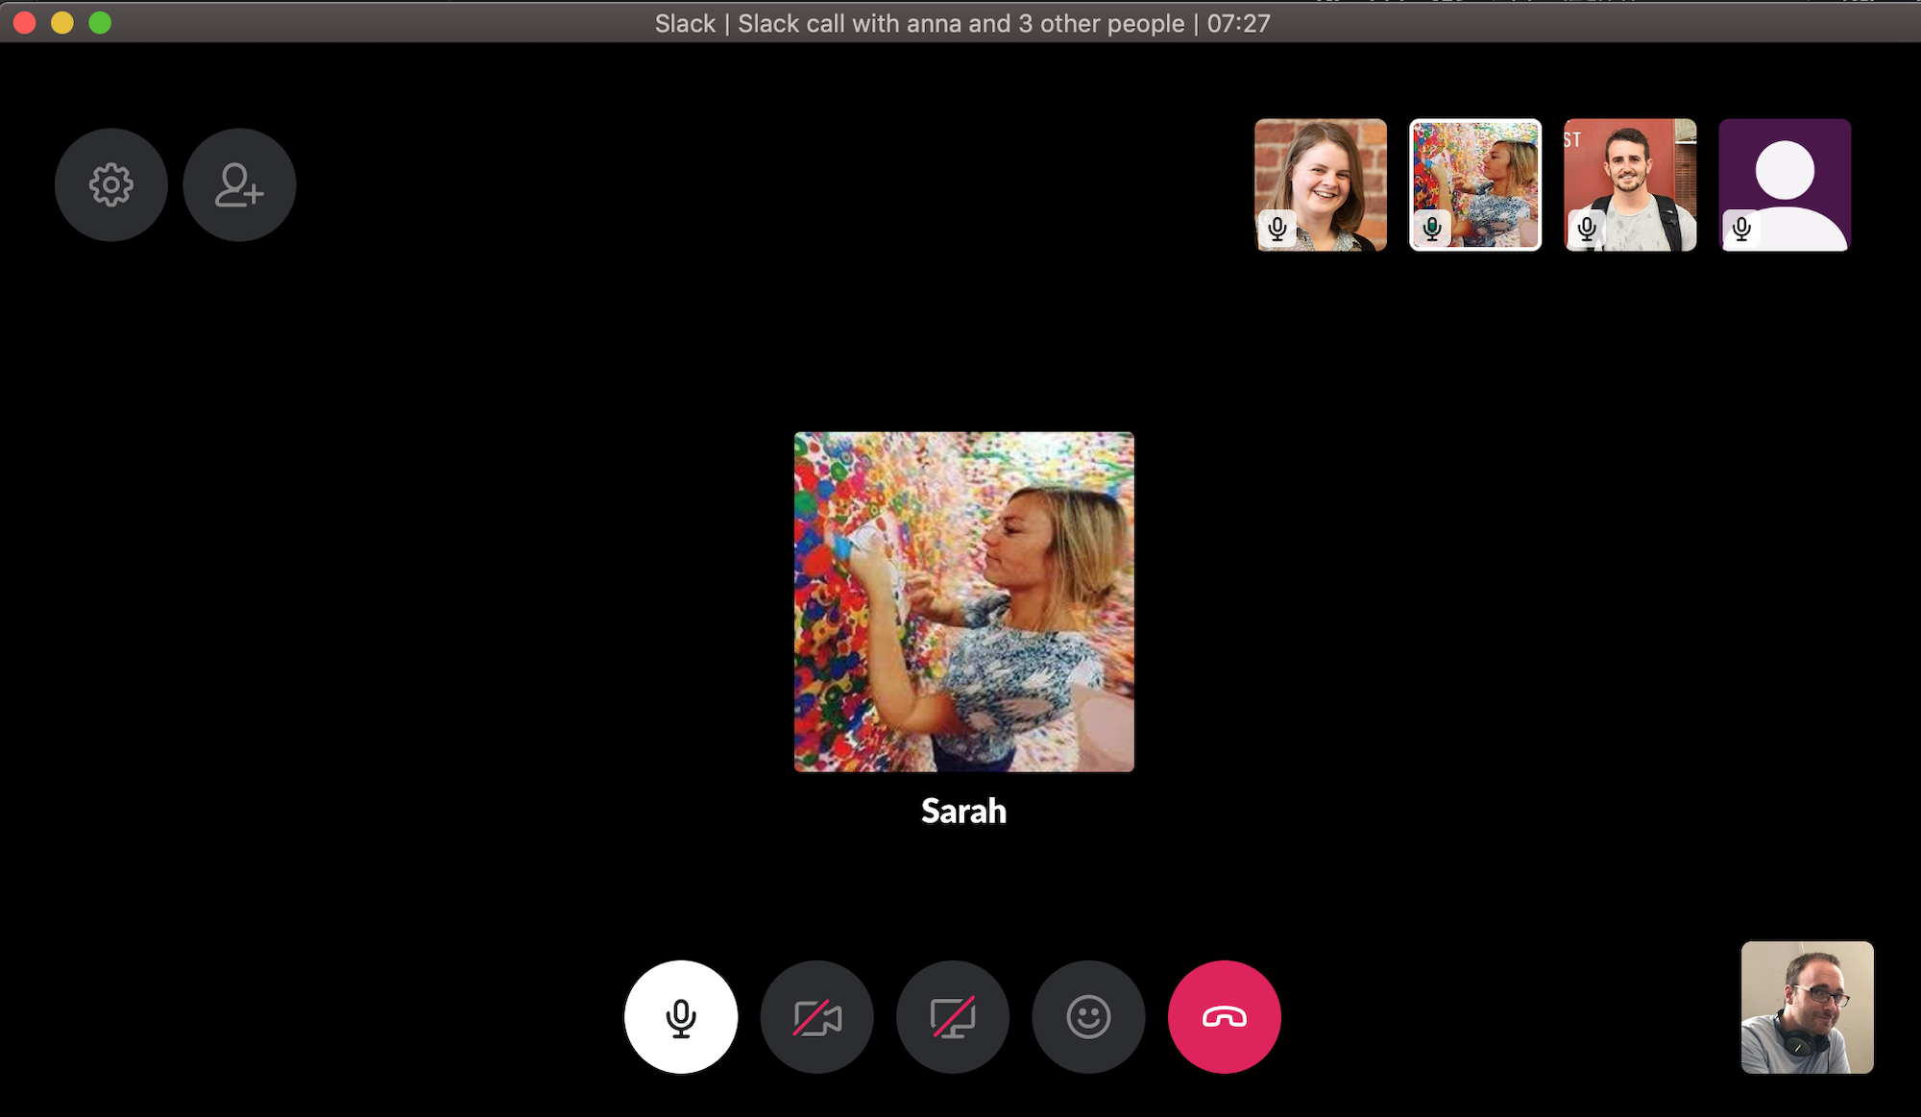The width and height of the screenshot is (1921, 1117).
Task: Click the call title bar text
Action: [x=960, y=23]
